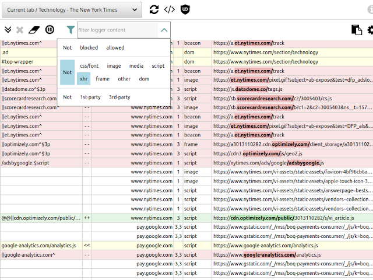Toggle css/font type filter
This screenshot has width=373, height=280.
[x=89, y=66]
